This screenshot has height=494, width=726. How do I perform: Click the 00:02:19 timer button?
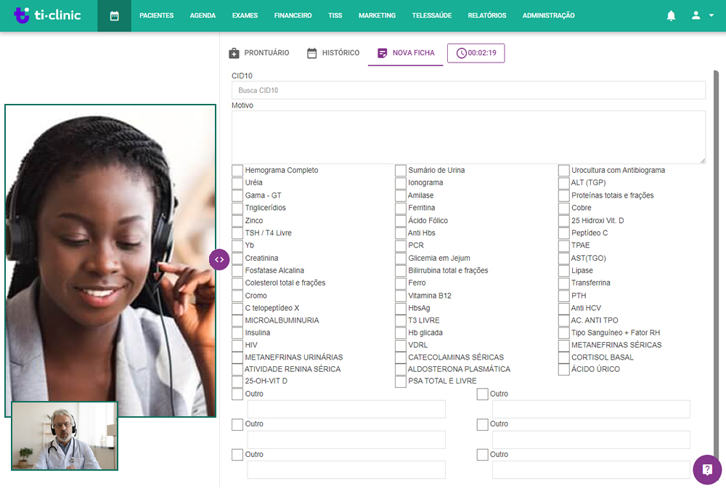[x=476, y=53]
